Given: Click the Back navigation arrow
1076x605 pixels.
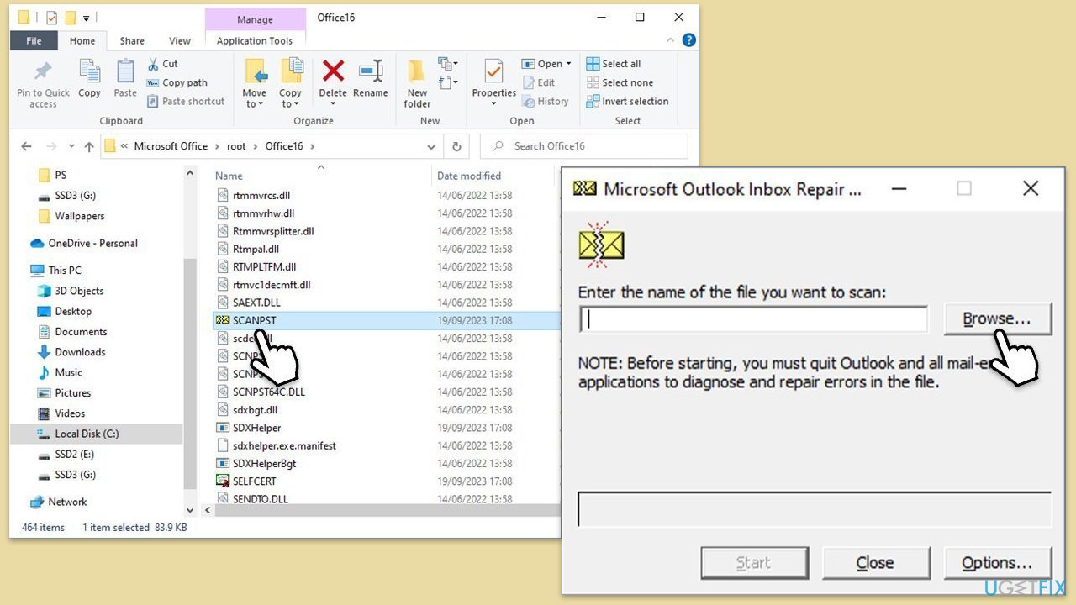Looking at the screenshot, I should point(26,146).
